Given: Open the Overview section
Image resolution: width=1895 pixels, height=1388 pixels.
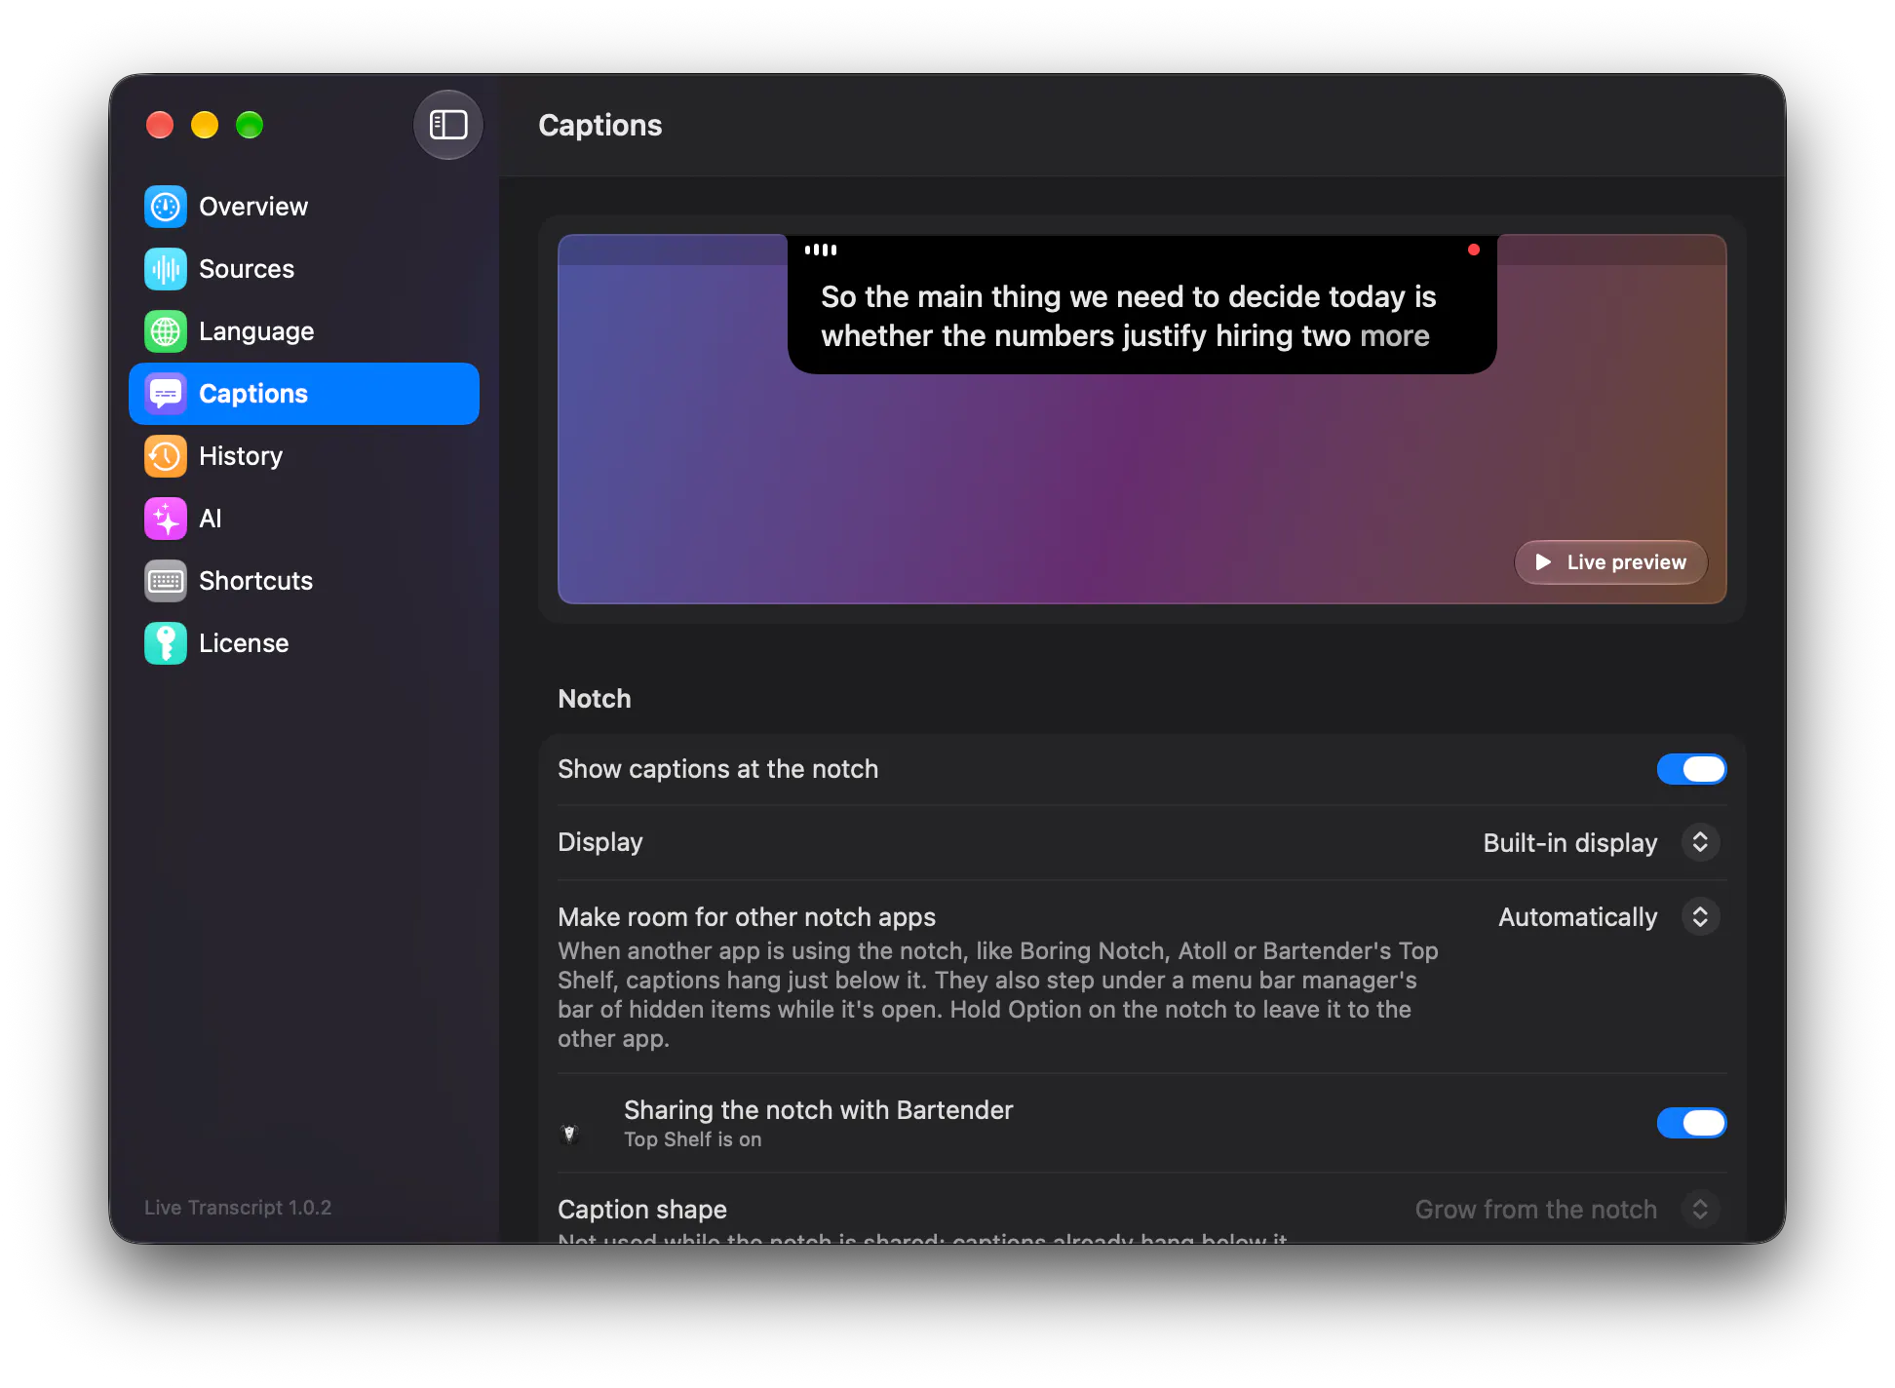Looking at the screenshot, I should (304, 207).
